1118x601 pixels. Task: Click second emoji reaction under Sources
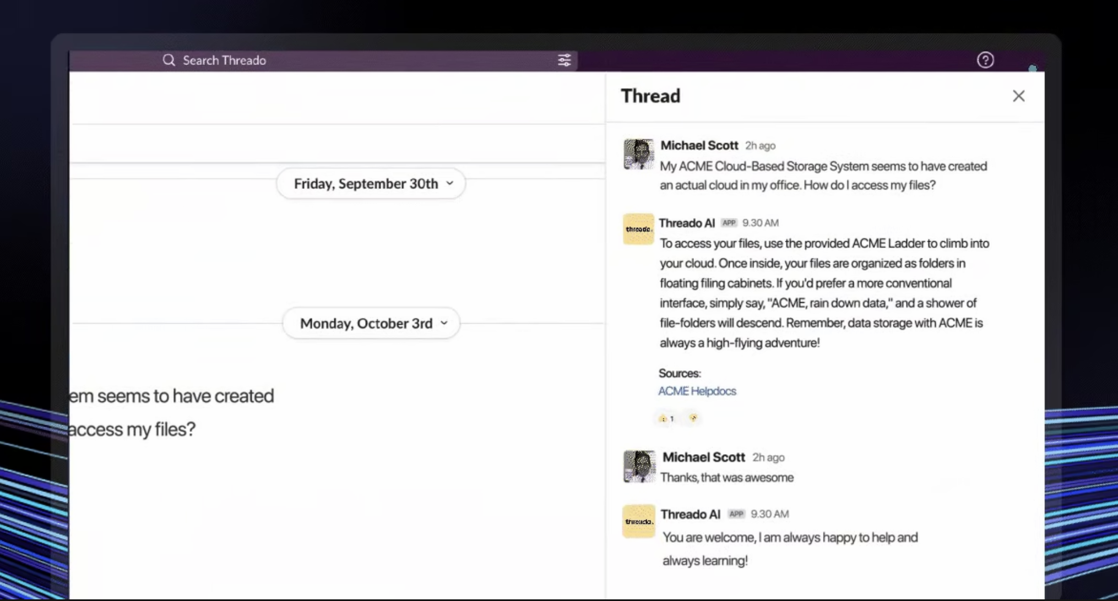click(x=693, y=418)
